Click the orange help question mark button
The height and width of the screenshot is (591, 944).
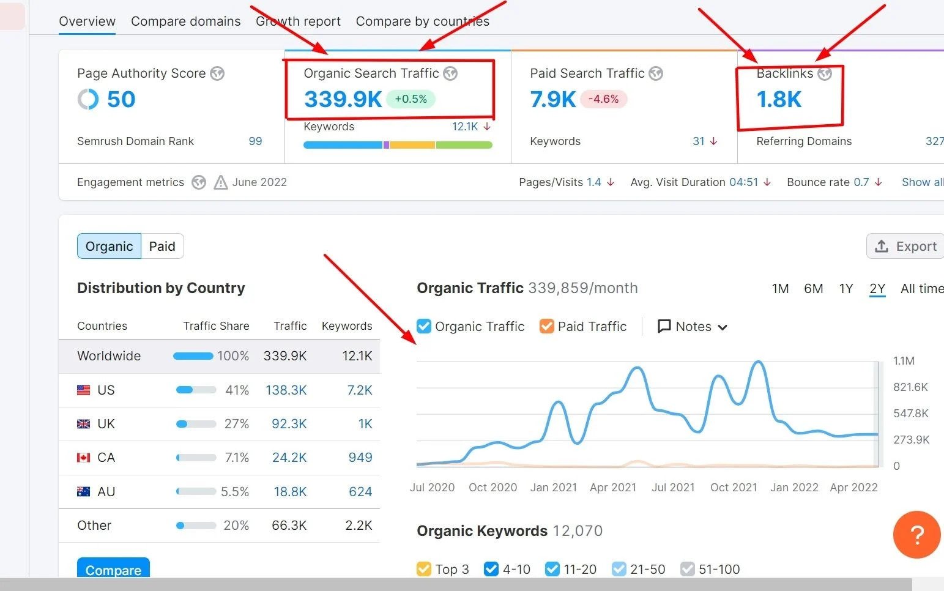(916, 535)
